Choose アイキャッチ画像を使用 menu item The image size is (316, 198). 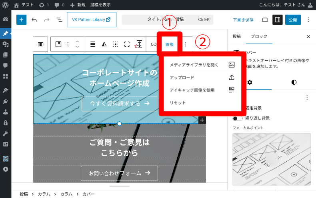(202, 90)
